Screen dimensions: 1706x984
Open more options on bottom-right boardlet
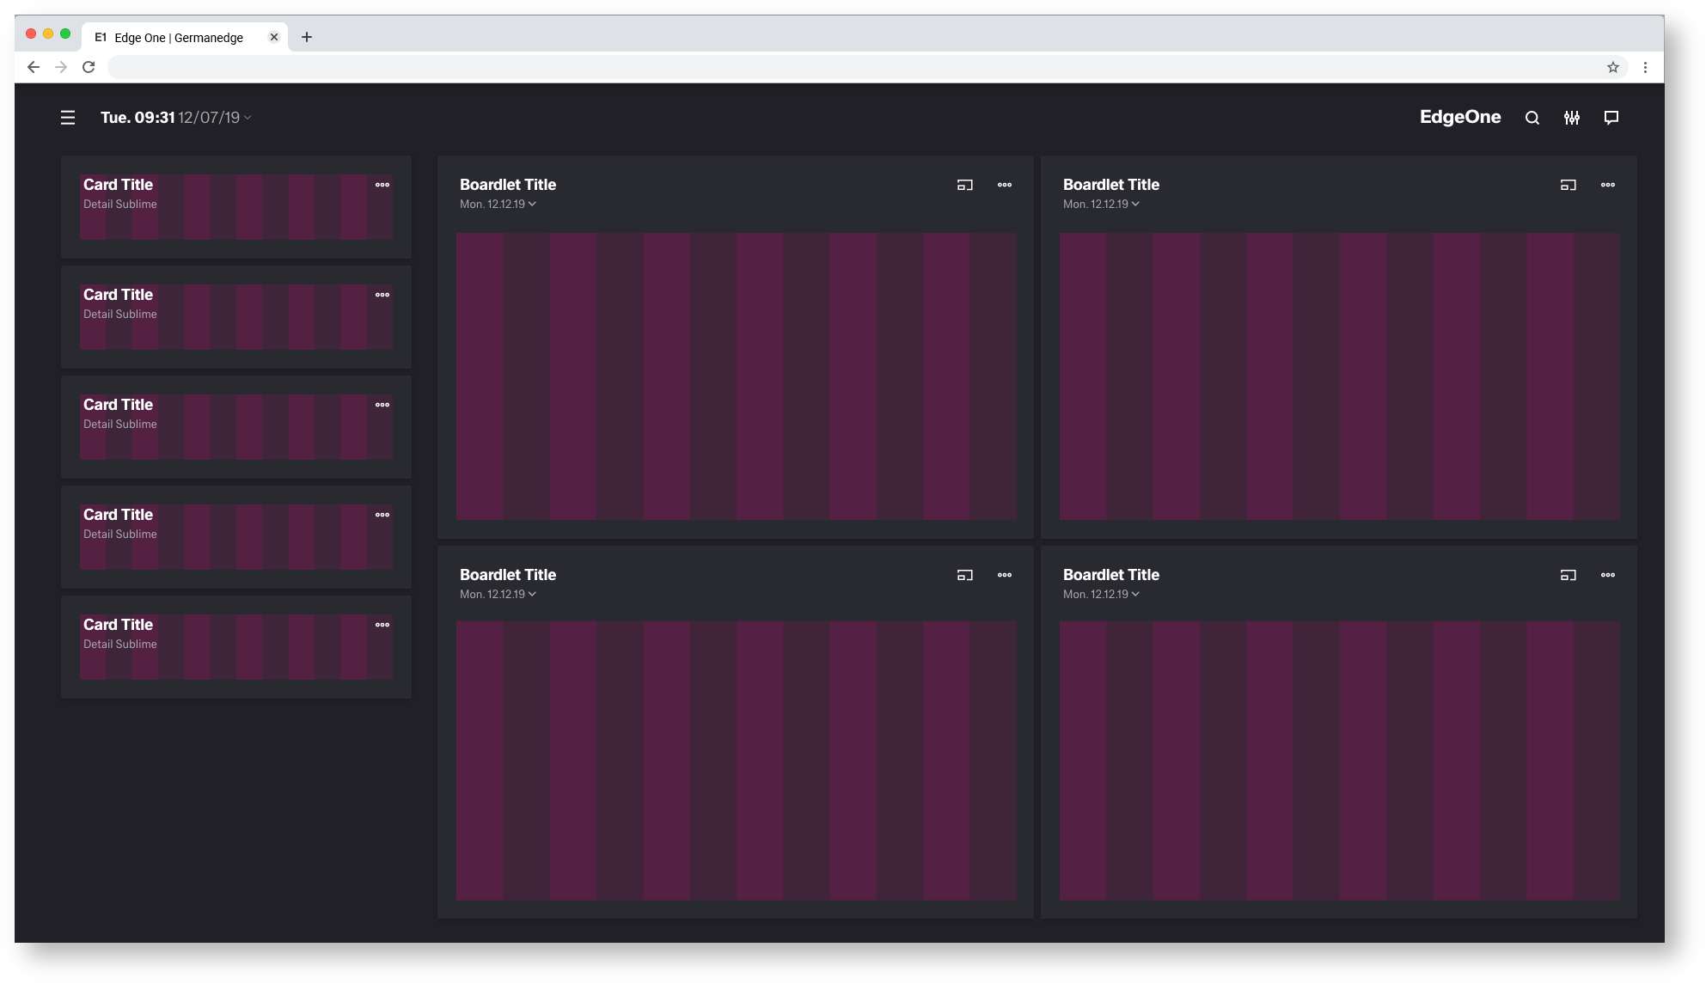(x=1607, y=575)
